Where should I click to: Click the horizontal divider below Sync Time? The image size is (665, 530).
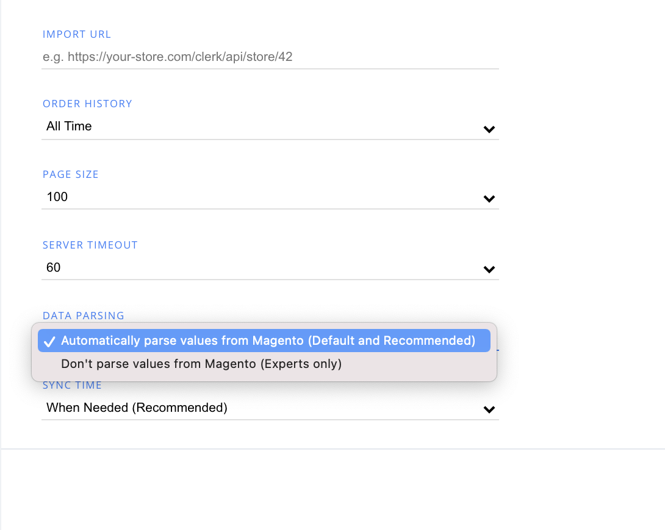click(x=332, y=449)
